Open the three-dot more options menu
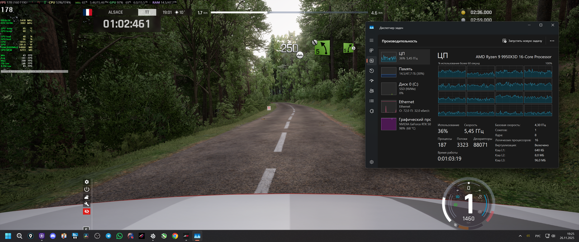This screenshot has height=242, width=579. pos(552,41)
